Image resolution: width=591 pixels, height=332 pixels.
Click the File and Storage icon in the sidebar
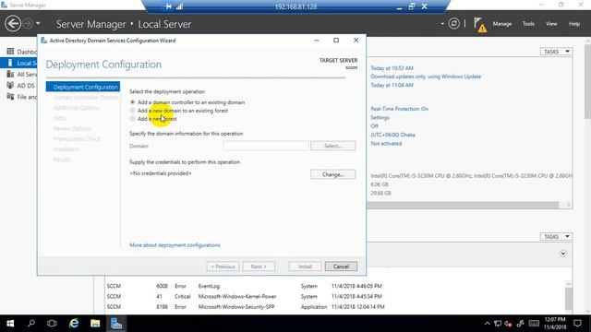(10, 97)
